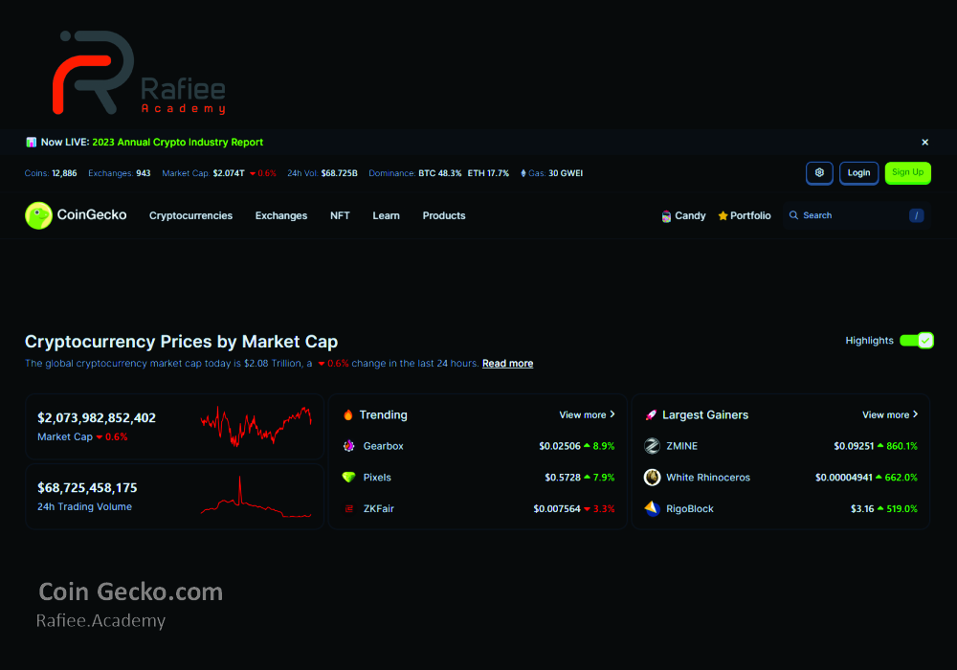Click the Pixels coin icon

pos(348,478)
